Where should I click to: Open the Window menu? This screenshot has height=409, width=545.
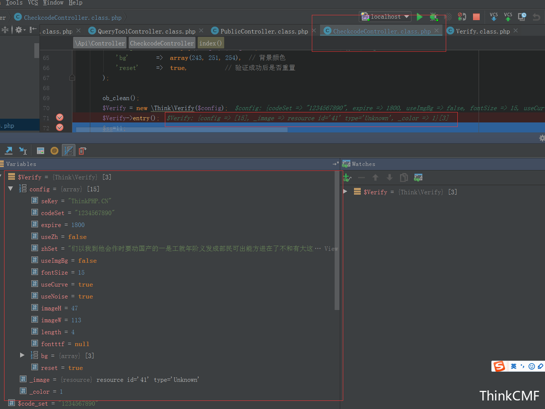(x=53, y=3)
